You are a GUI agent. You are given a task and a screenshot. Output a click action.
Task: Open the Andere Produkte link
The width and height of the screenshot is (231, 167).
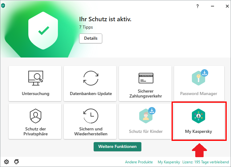point(139,162)
